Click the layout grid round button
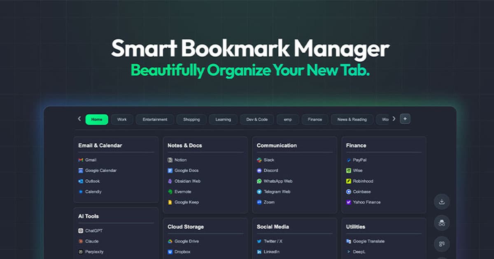The width and height of the screenshot is (494, 259). click(442, 244)
